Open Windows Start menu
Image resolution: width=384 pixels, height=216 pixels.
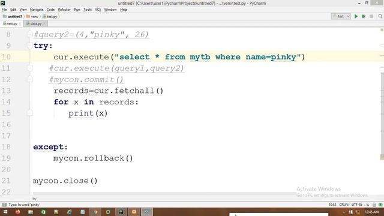(5, 212)
